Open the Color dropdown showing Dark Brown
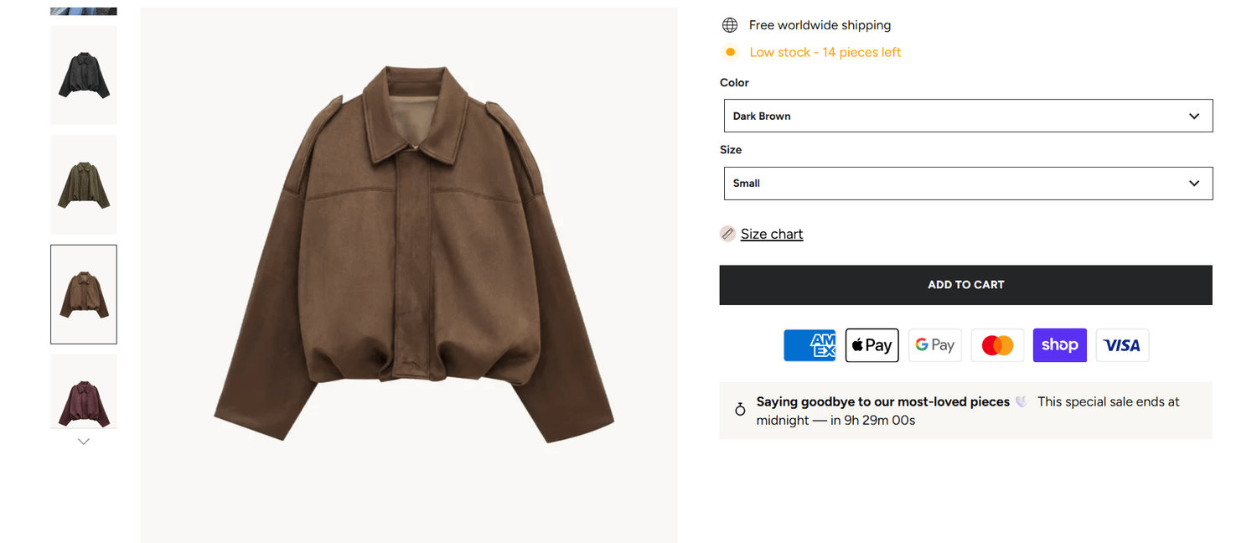1257x543 pixels. (x=968, y=116)
